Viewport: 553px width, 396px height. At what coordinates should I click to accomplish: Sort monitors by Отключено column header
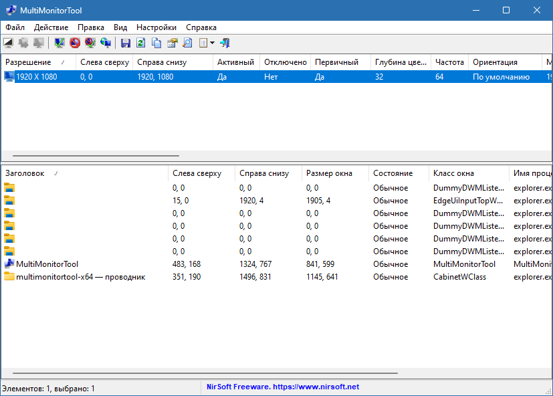point(286,62)
